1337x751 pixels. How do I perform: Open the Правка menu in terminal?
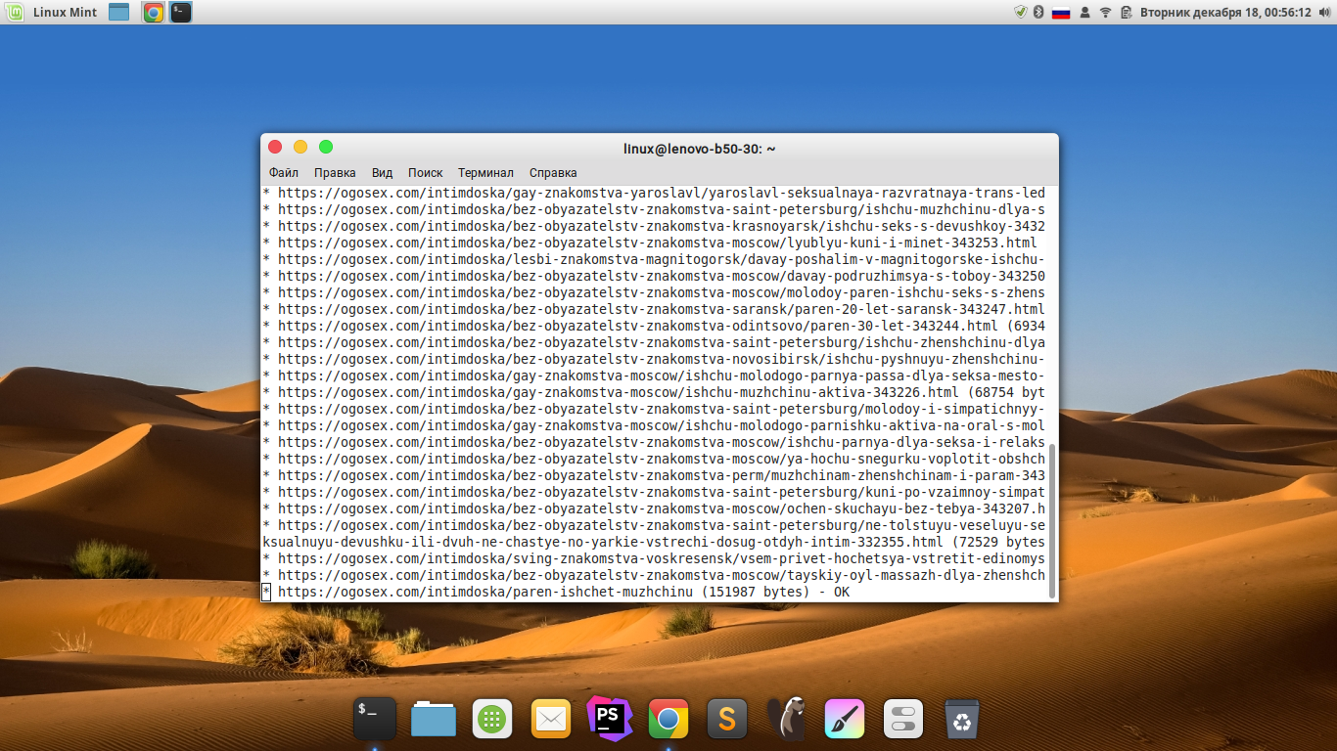pos(335,173)
